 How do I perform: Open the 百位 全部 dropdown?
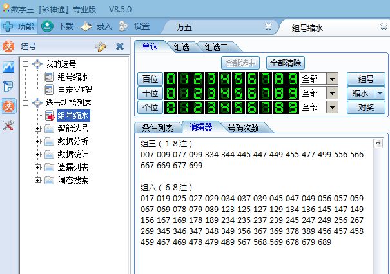[332, 79]
